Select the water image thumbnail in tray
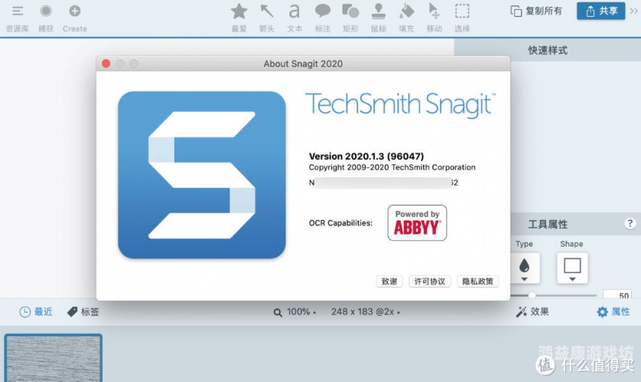The width and height of the screenshot is (641, 382). (53, 358)
